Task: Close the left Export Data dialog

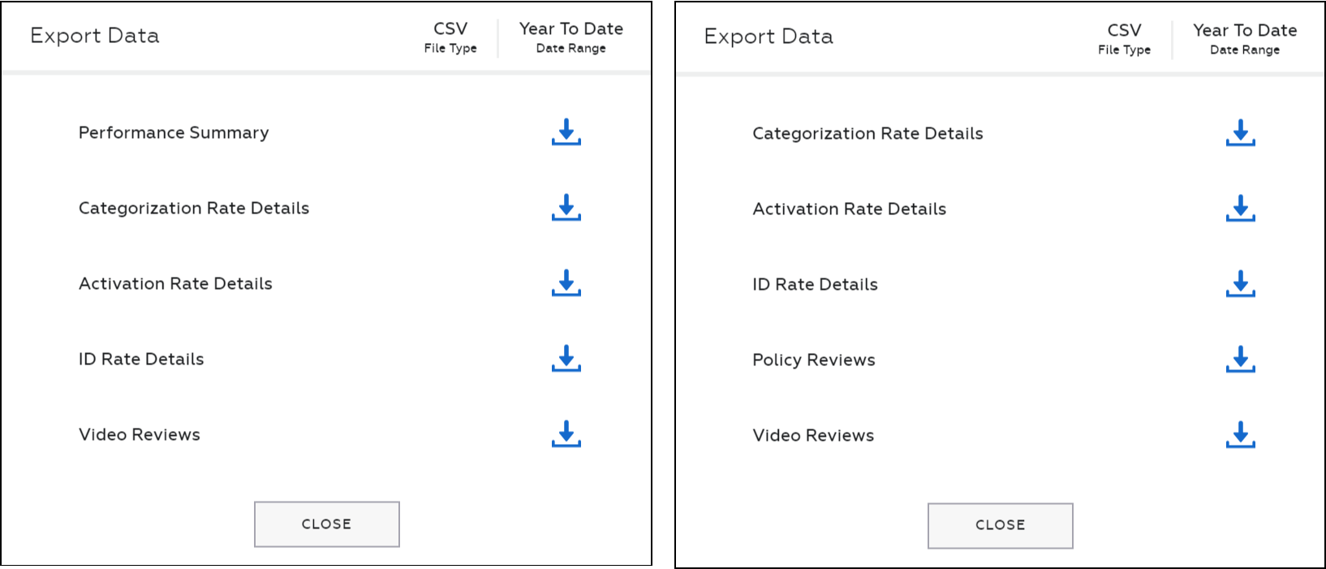Action: [326, 524]
